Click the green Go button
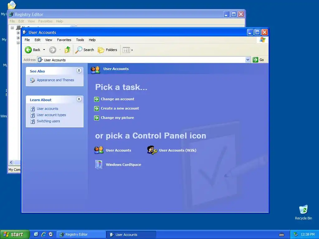Screen dimensions: 319x239 [258, 60]
